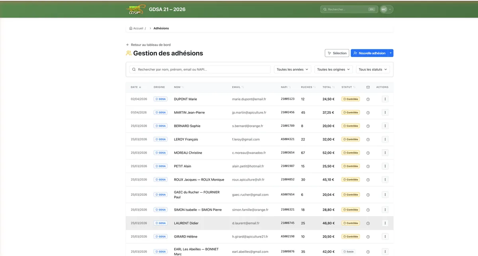Click the filter icon on the Sélection button
The width and height of the screenshot is (478, 256).
click(329, 53)
